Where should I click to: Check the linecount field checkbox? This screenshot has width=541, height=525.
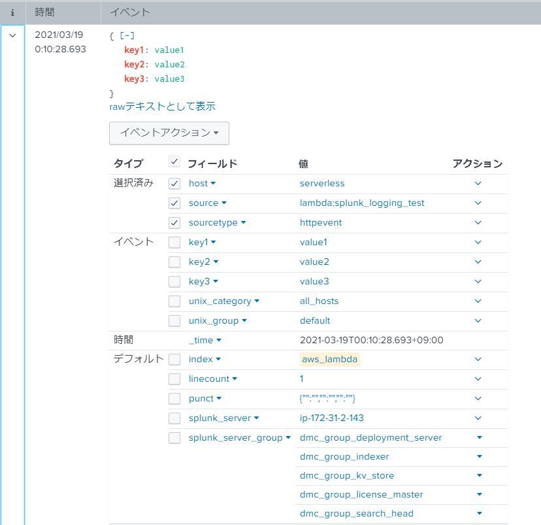click(x=174, y=379)
